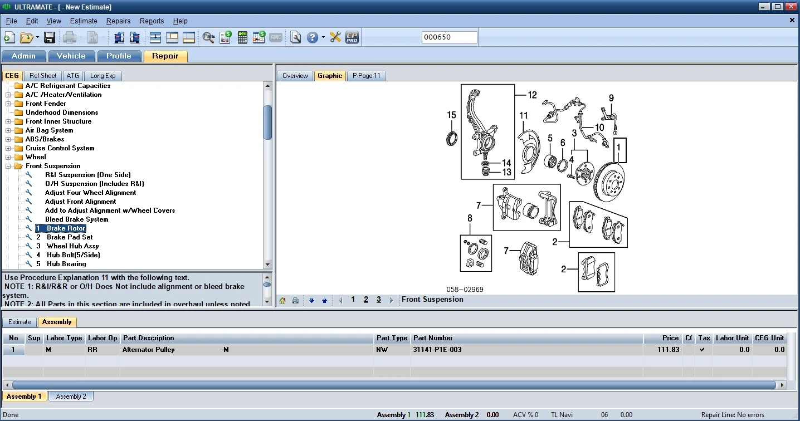
Task: Click the New Estimate icon
Action: click(x=9, y=38)
